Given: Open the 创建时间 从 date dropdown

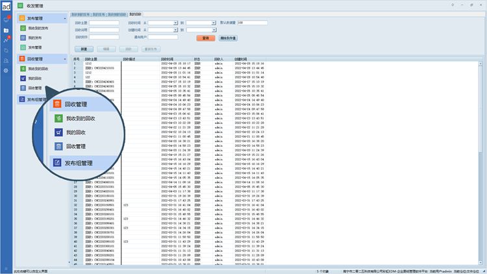Looking at the screenshot, I should tap(175, 30).
